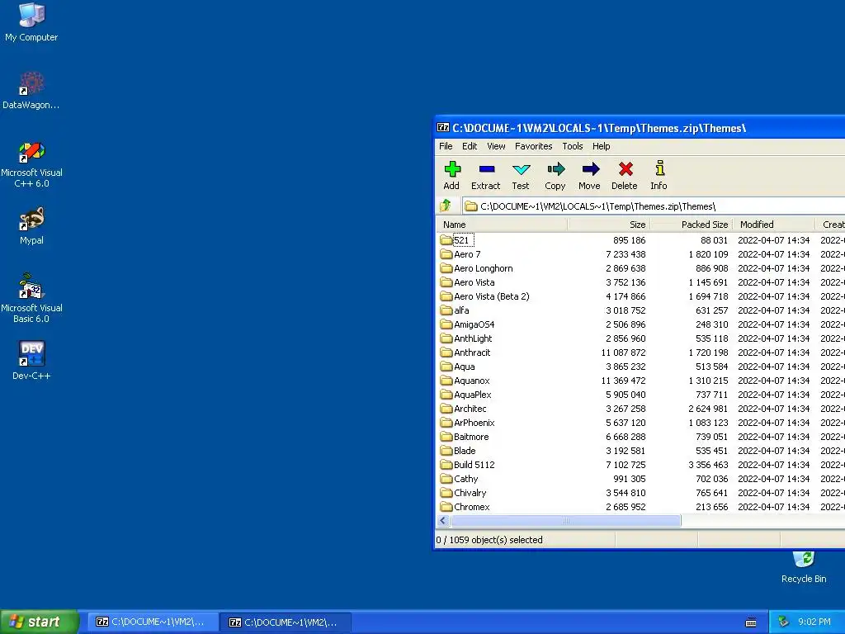Screen dimensions: 845x634
Task: Click the Start button
Action: coord(39,622)
